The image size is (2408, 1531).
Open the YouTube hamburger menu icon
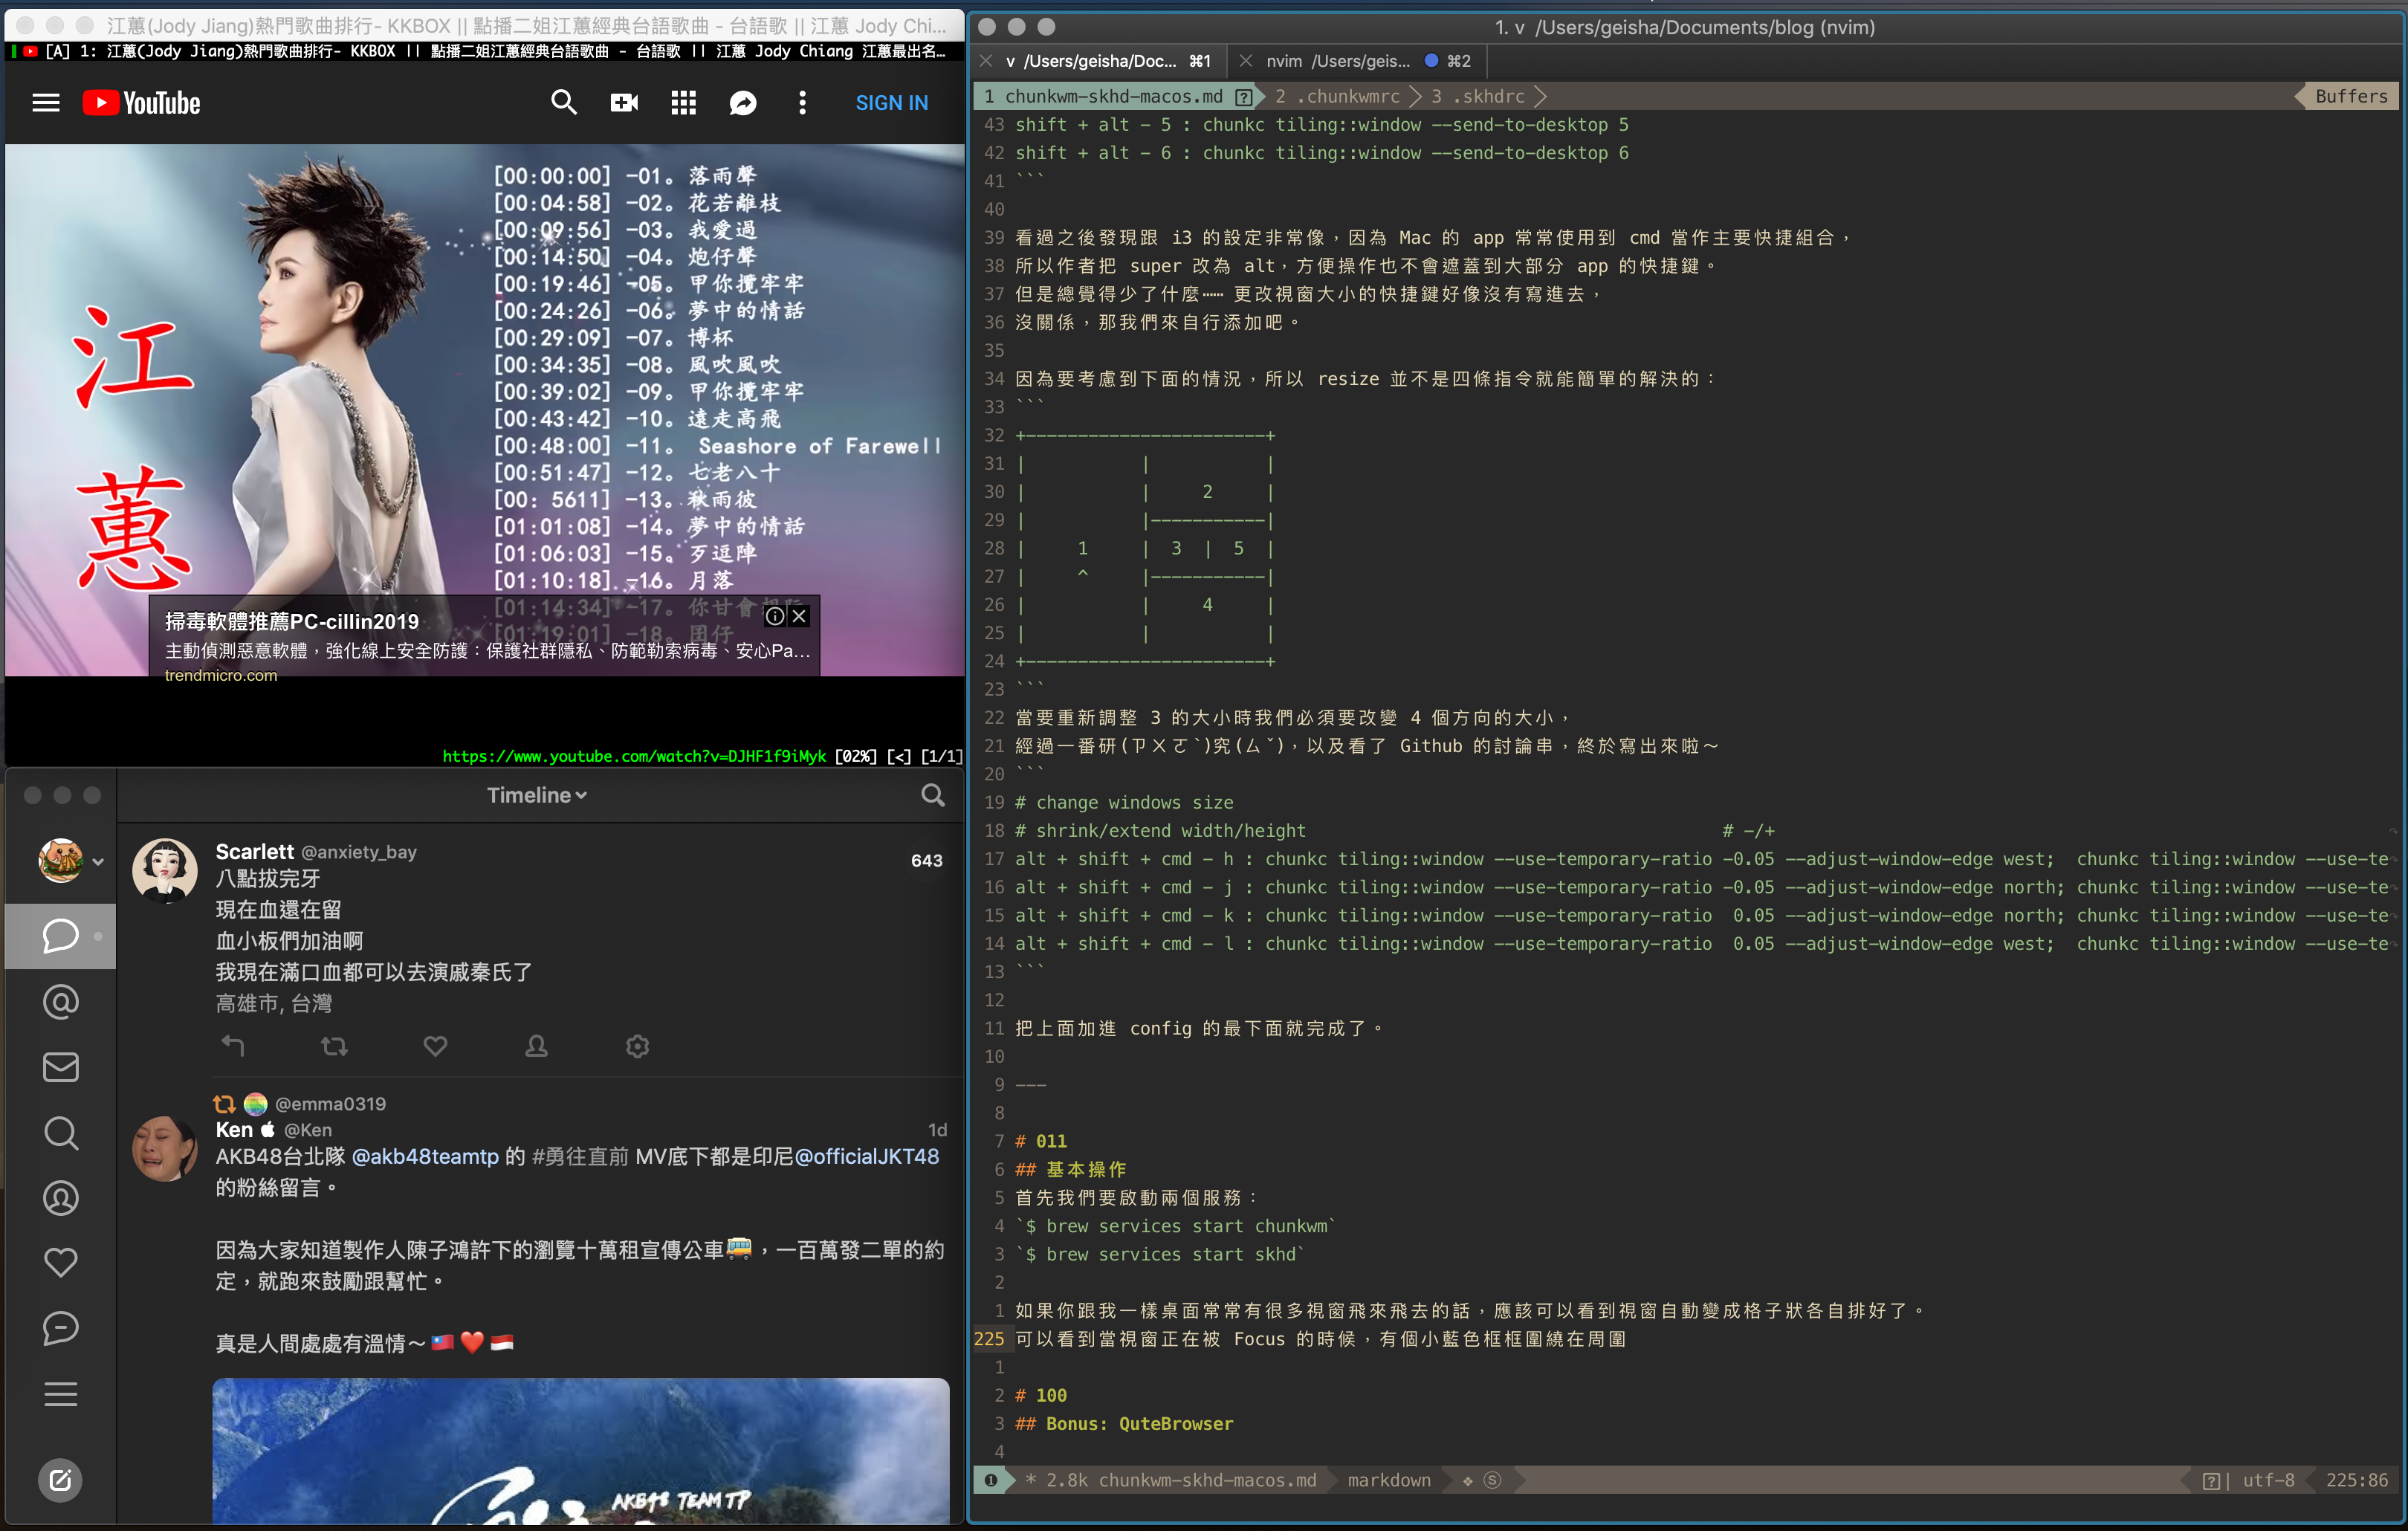pos(46,102)
